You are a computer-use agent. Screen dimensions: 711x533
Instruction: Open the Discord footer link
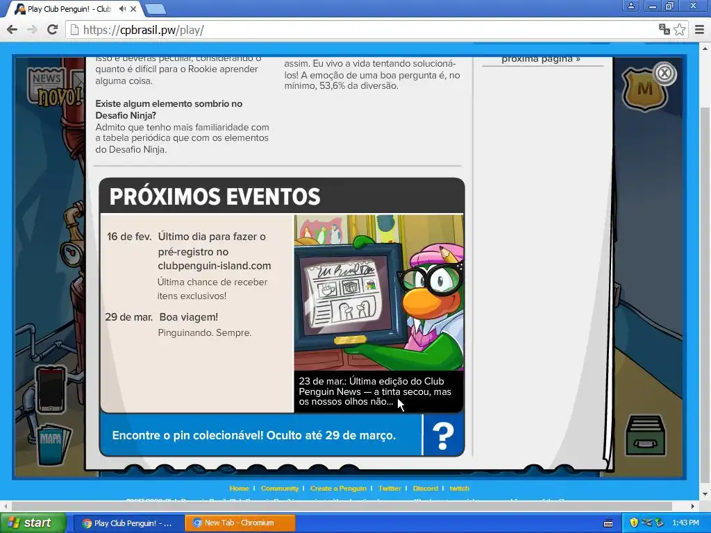click(426, 488)
